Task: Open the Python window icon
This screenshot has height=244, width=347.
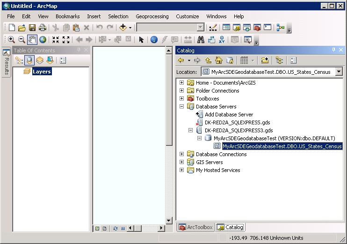Action: pos(267,28)
